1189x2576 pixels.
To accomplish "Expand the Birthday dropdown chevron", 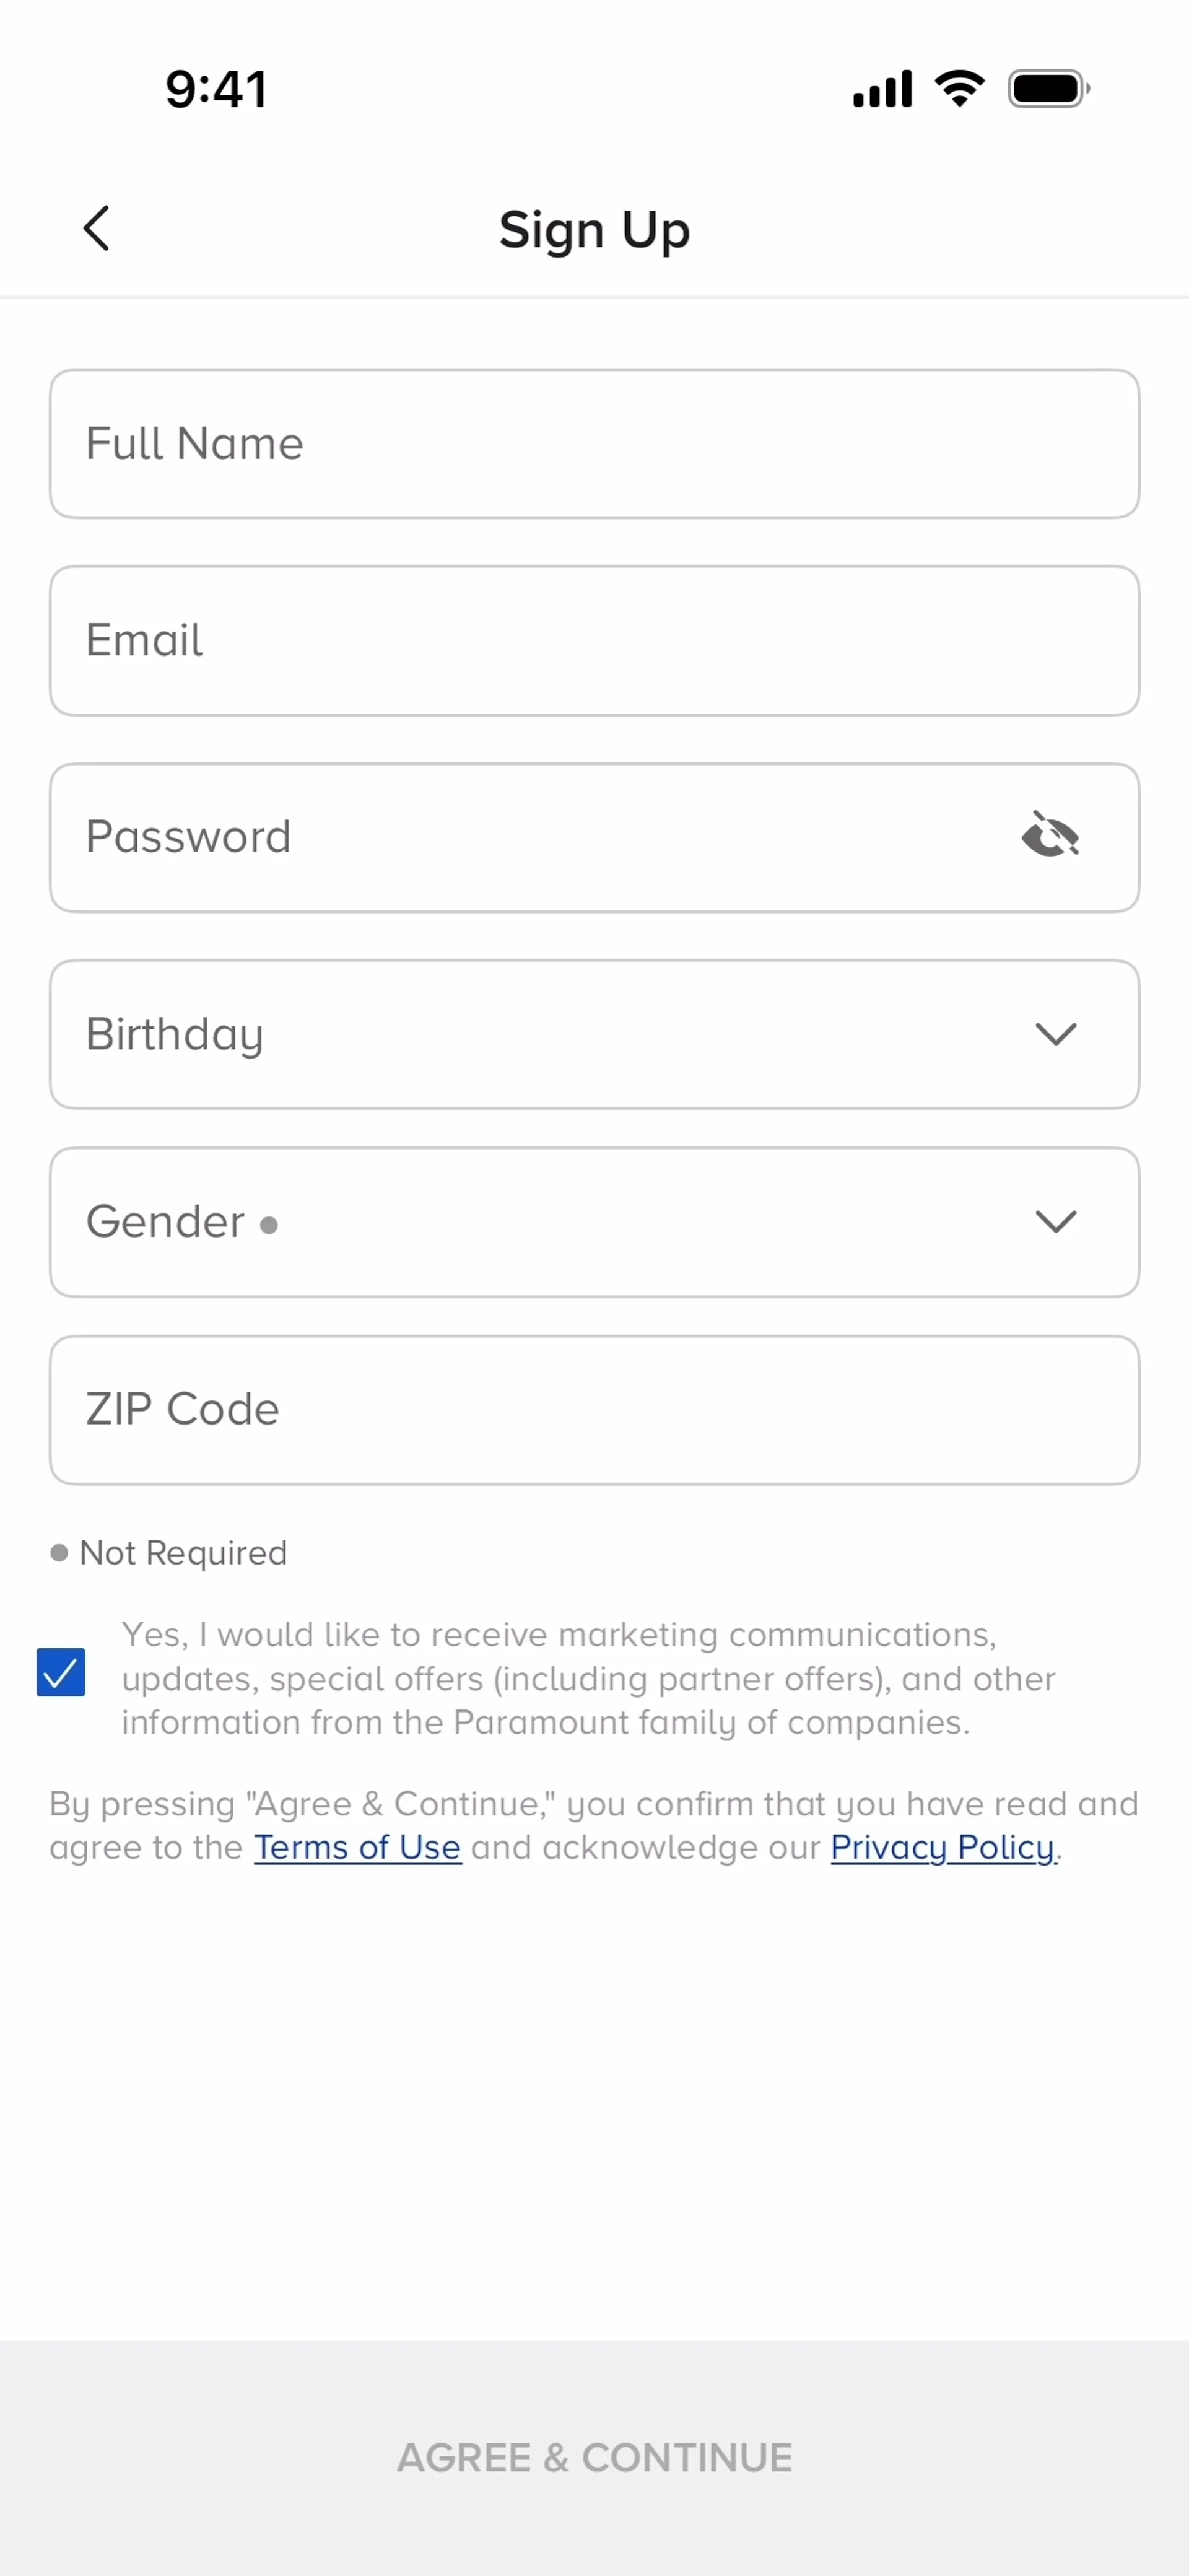I will [x=1055, y=1034].
